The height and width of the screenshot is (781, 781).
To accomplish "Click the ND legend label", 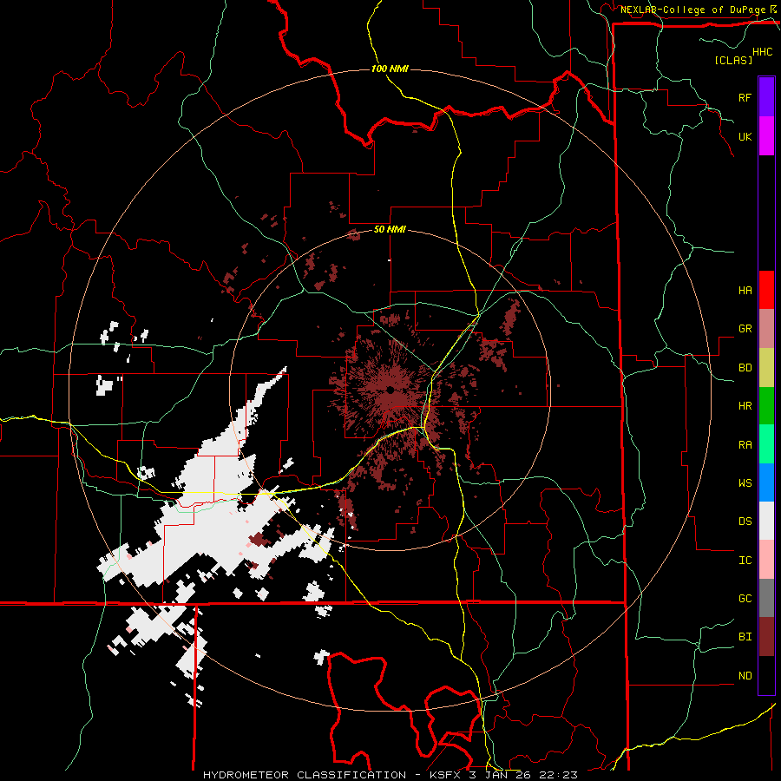I will click(x=745, y=676).
